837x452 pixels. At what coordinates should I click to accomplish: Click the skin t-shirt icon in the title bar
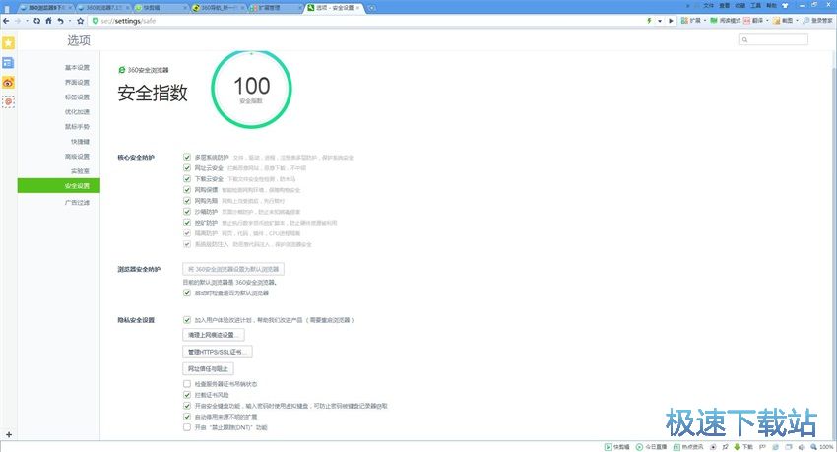click(x=785, y=5)
